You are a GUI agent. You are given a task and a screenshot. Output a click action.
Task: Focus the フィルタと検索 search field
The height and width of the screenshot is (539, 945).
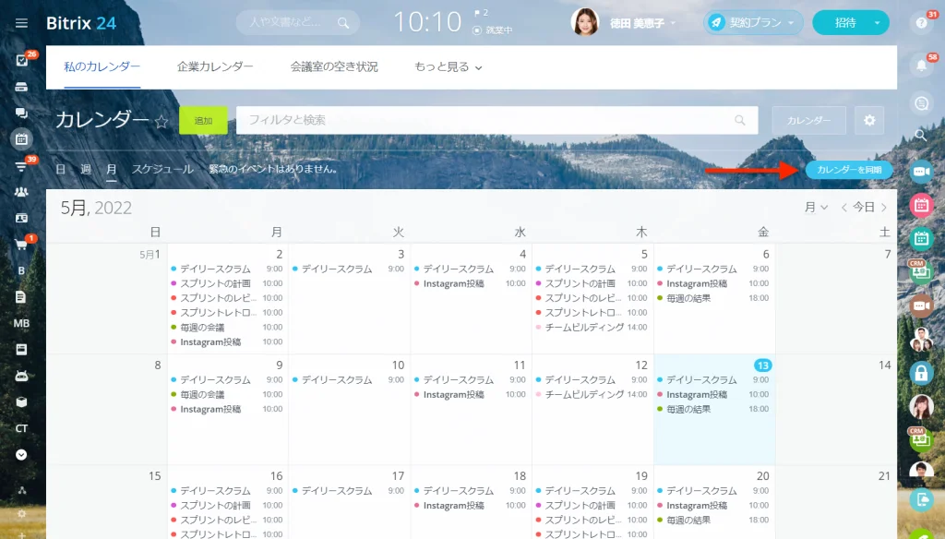(x=496, y=121)
